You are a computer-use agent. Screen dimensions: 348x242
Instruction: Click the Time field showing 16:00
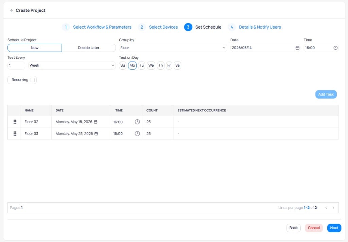[321, 48]
